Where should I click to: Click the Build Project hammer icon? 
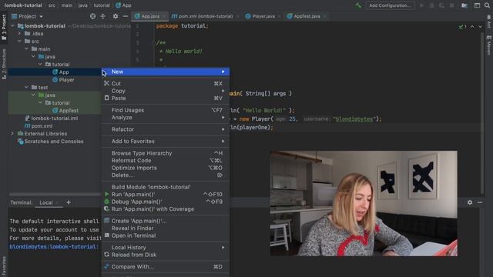pos(358,5)
